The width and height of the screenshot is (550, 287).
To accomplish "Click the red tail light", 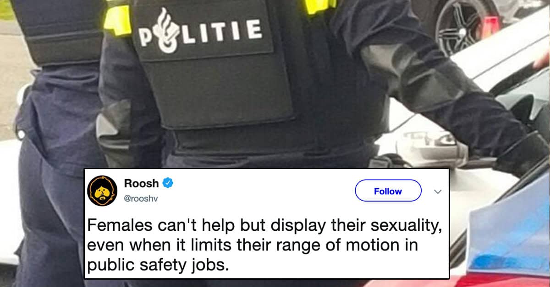I will (x=490, y=27).
